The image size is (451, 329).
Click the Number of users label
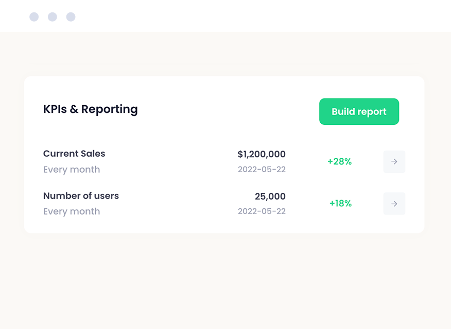pos(81,196)
